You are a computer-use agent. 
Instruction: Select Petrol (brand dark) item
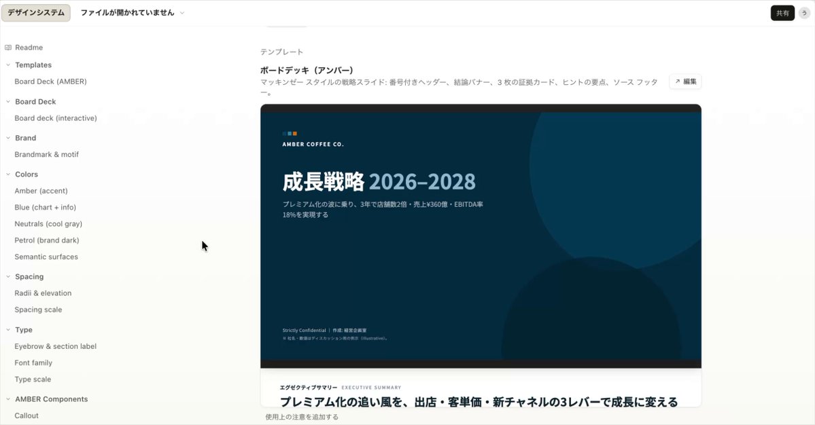click(47, 240)
